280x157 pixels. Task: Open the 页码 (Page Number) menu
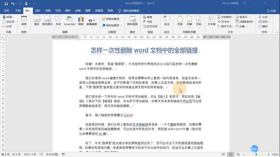(x=199, y=22)
